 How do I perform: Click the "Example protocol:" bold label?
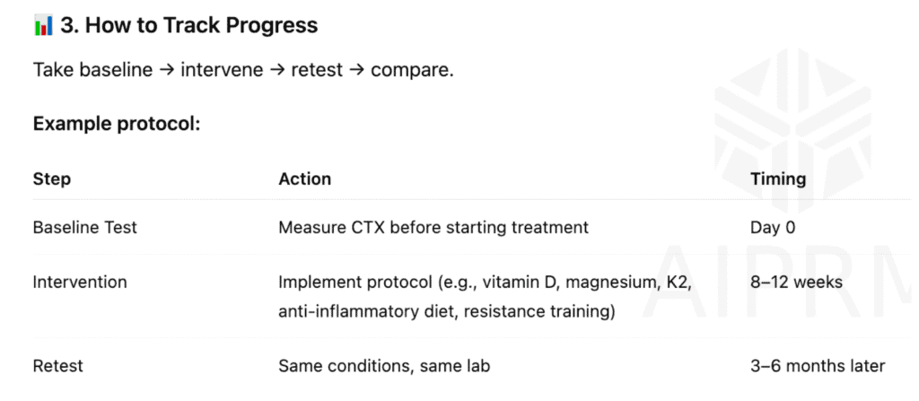click(x=116, y=124)
